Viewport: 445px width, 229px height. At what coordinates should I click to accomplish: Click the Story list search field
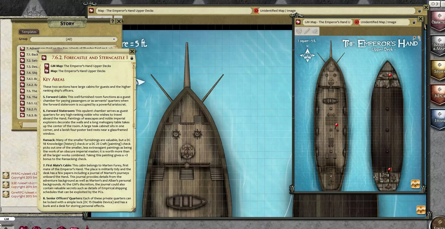point(30,125)
